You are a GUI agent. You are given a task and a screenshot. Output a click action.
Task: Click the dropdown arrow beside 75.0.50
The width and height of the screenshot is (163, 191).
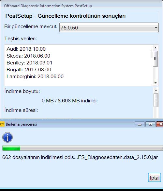[156, 27]
